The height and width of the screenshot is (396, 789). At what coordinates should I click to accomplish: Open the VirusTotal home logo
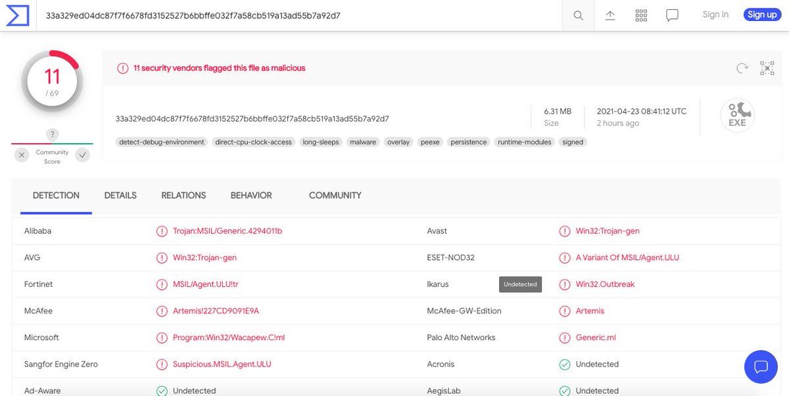(18, 14)
